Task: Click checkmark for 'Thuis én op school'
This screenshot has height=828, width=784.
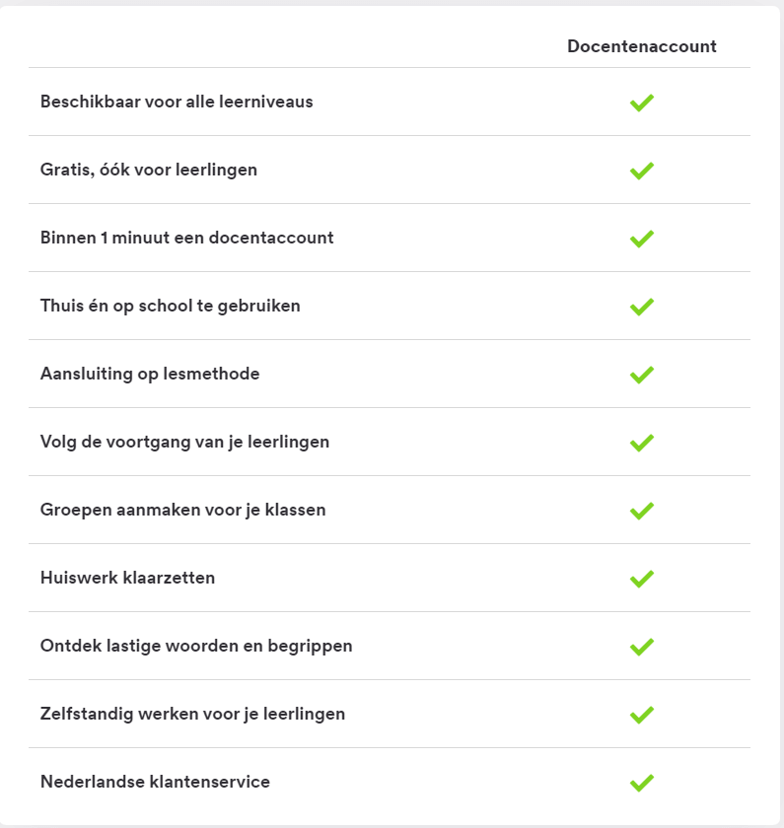Action: pos(642,307)
